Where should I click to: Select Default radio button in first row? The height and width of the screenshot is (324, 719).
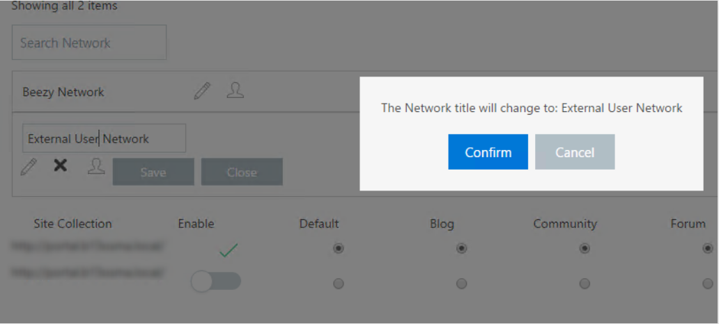click(339, 248)
